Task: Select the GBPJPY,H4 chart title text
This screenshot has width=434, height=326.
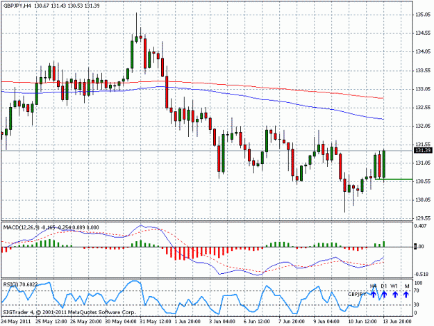Action: point(17,6)
